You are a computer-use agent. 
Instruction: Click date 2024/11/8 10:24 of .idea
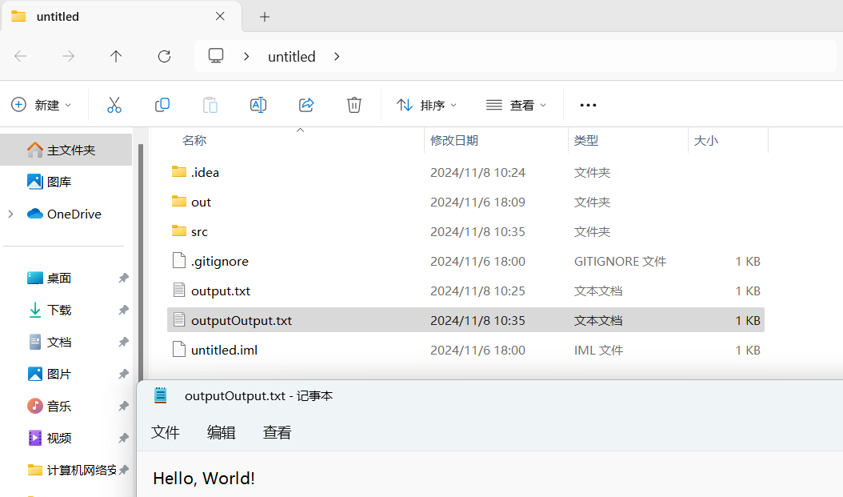click(477, 172)
